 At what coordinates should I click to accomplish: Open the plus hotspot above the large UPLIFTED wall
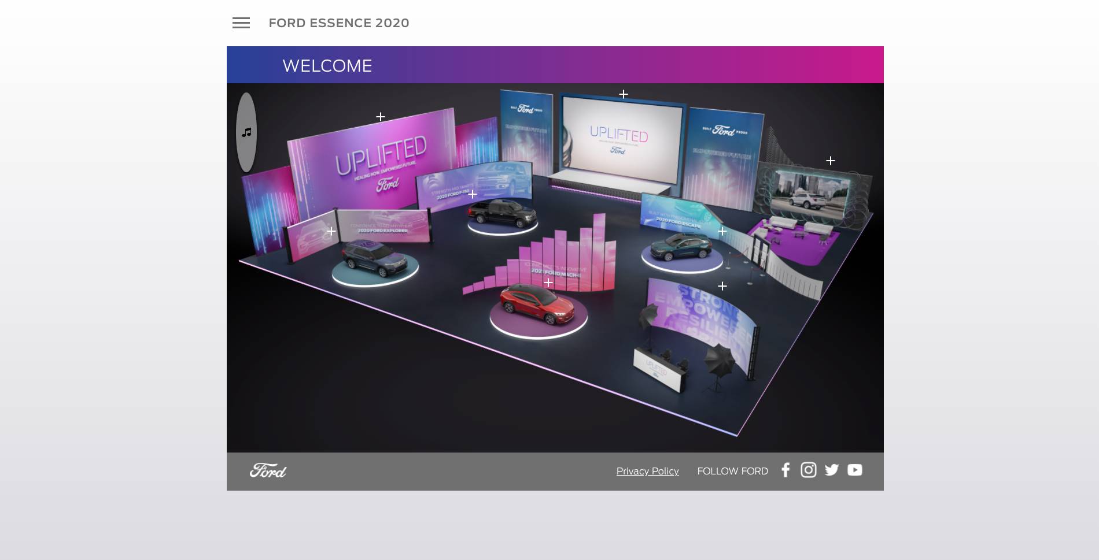(381, 117)
